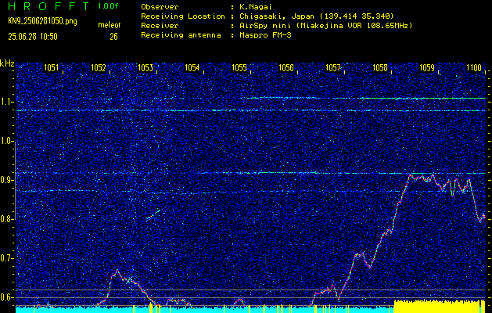Click the 0.9 kHz axis label
This screenshot has width=492, height=313.
pos(6,180)
